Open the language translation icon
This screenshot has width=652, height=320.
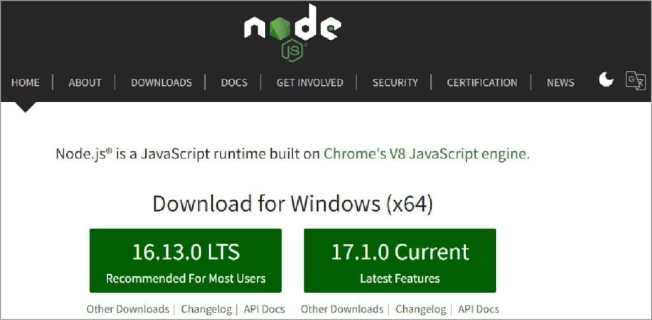point(635,81)
